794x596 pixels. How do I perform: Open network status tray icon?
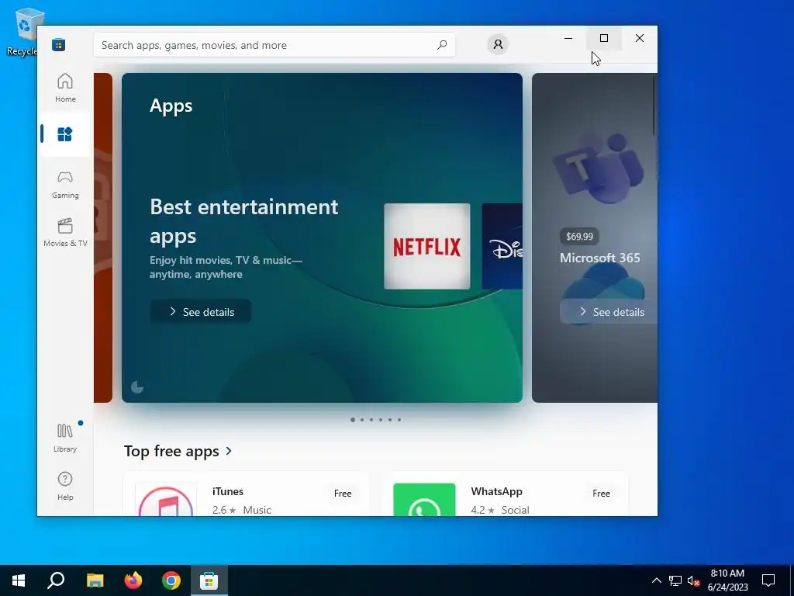[x=675, y=580]
